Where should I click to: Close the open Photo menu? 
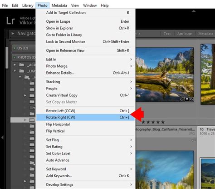tap(42, 5)
